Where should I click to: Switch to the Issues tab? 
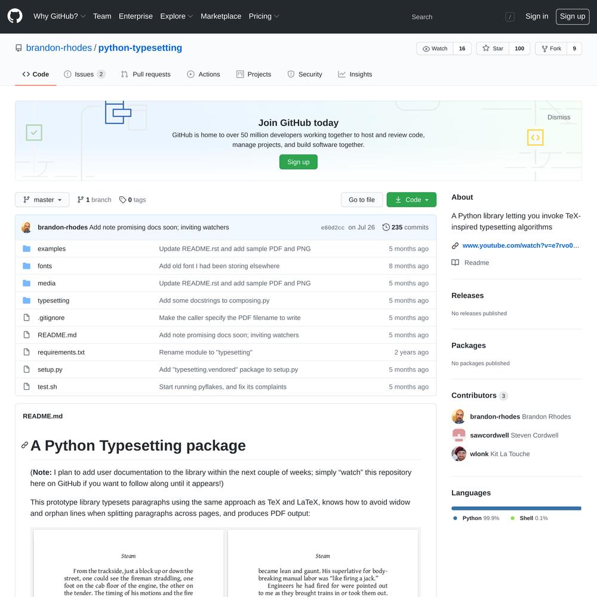click(x=84, y=74)
